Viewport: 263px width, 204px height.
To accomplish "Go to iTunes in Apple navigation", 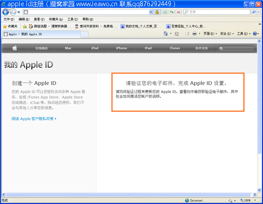I will (175, 48).
